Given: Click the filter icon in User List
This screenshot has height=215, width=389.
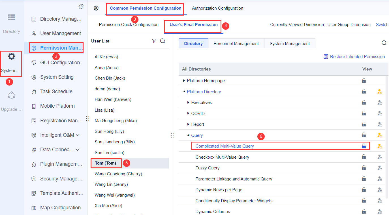Looking at the screenshot, I should click(154, 41).
